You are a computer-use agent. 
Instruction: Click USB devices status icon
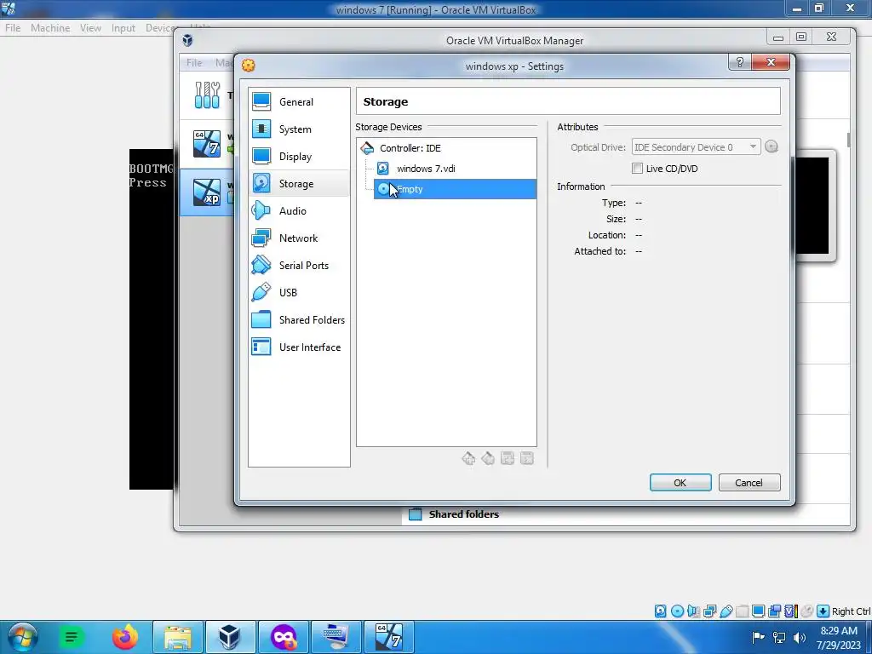(x=726, y=611)
